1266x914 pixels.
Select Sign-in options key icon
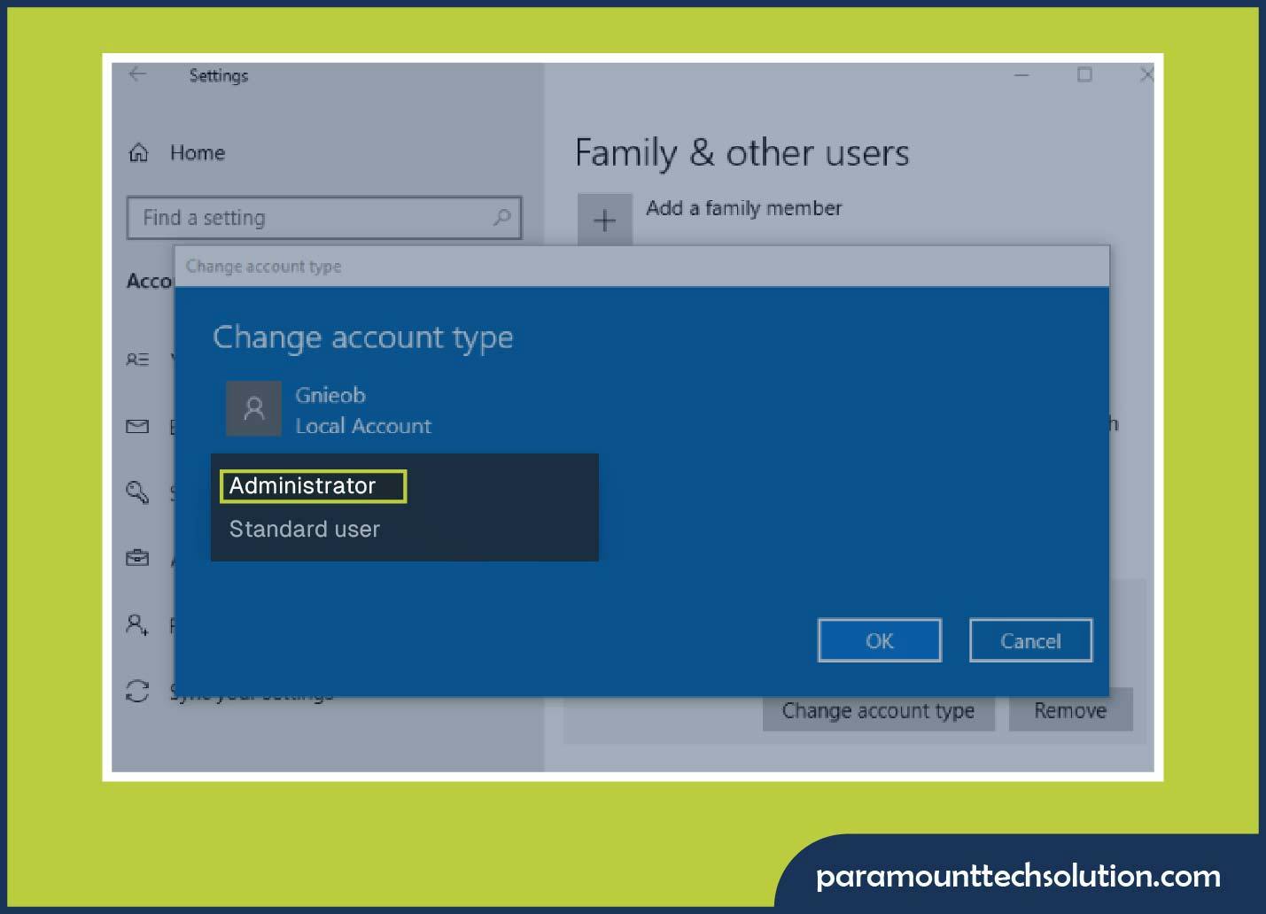tap(137, 493)
